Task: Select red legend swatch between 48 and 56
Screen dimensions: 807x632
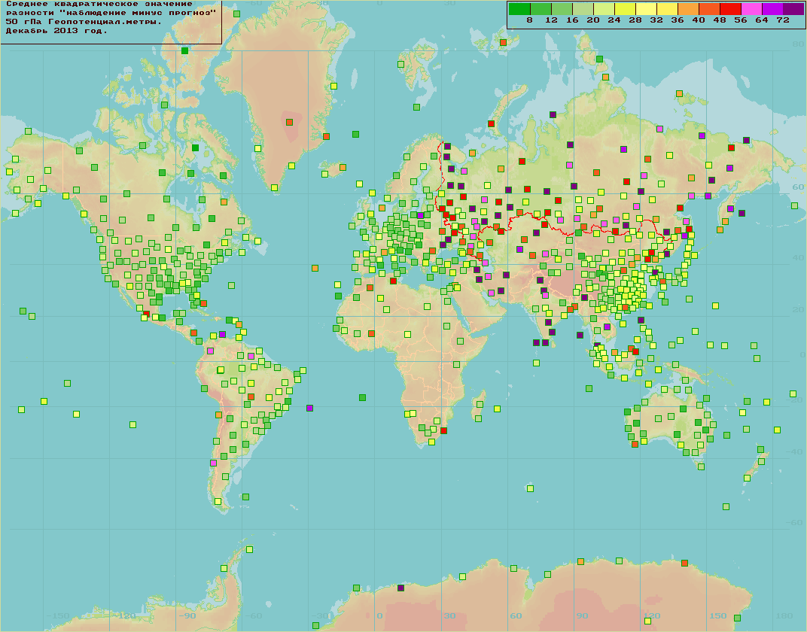Action: pyautogui.click(x=730, y=9)
